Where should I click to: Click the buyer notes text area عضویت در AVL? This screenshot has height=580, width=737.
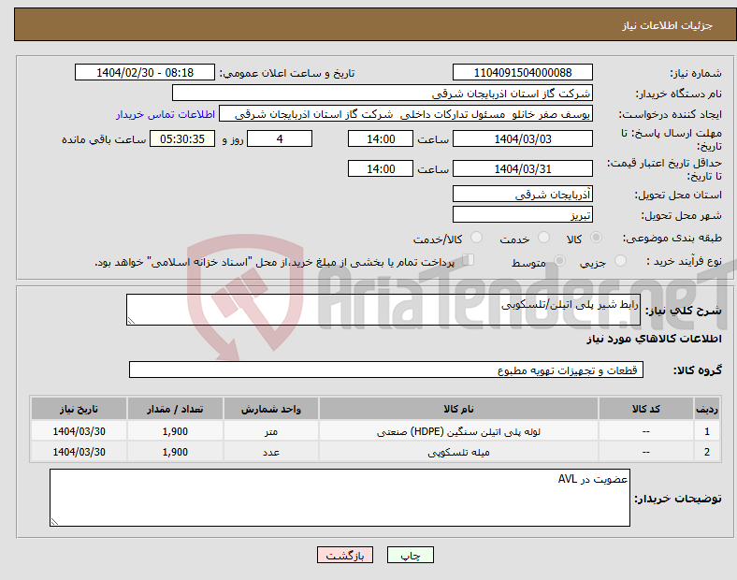tap(340, 498)
